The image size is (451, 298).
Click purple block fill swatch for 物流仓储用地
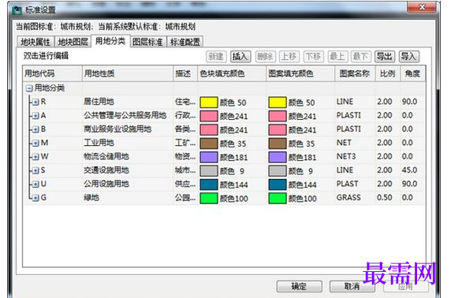[x=209, y=157]
